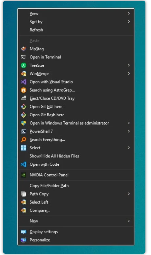This screenshot has width=151, height=255.
Task: Expand the Path Copy submenu arrow
Action: [x=129, y=194]
